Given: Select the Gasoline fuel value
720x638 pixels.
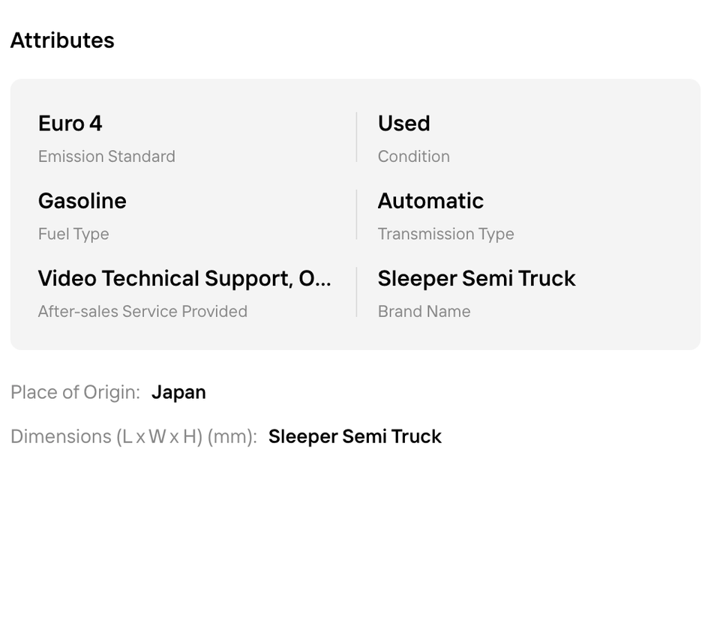Looking at the screenshot, I should (82, 201).
